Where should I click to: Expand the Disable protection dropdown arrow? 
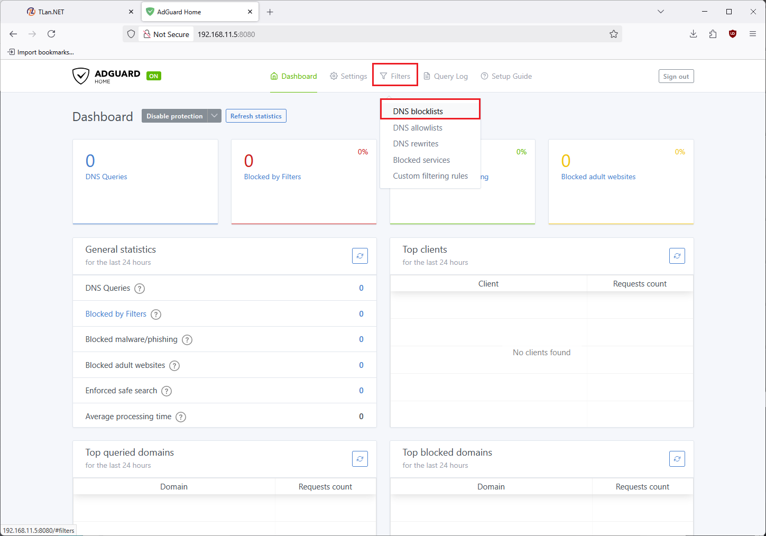tap(214, 116)
